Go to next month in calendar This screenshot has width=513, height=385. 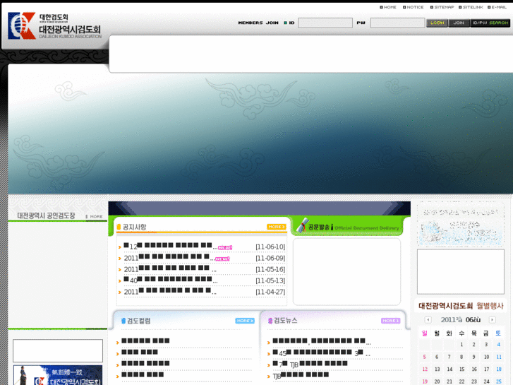pos(492,320)
